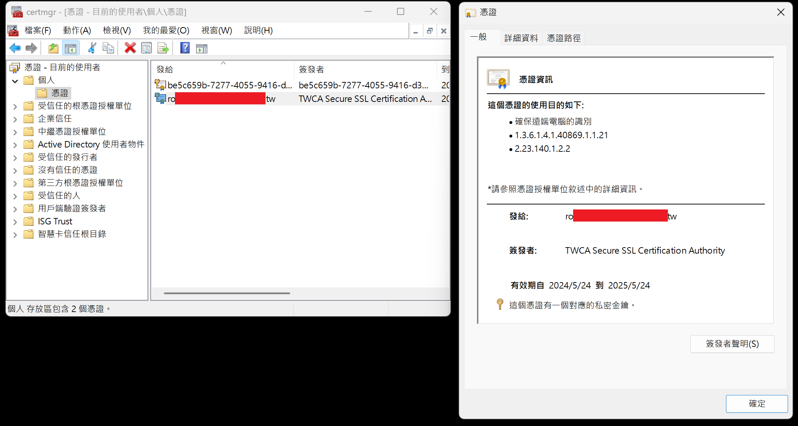Click the MDI minimize button in menu bar
Image resolution: width=798 pixels, height=426 pixels.
click(x=416, y=31)
